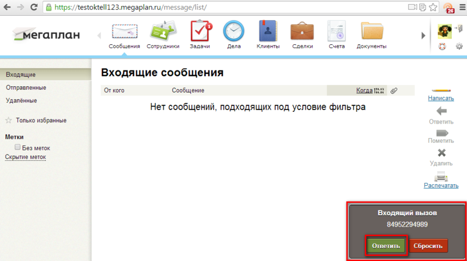Open the Дела clock icon
467x261 pixels.
233,31
